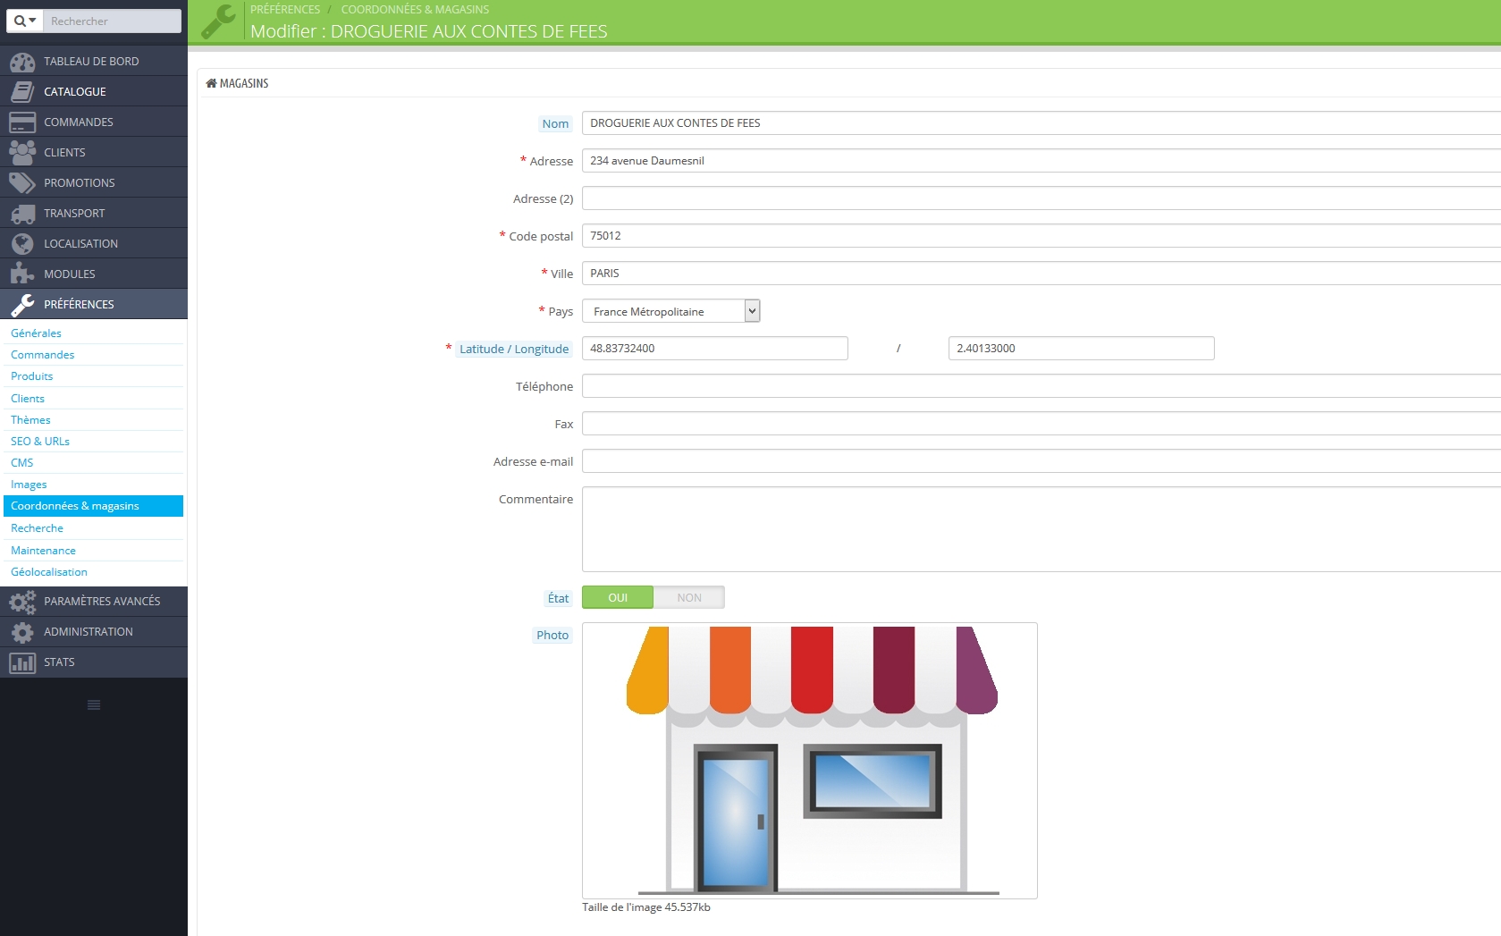Go to Clients preferences submenu

[94, 399]
